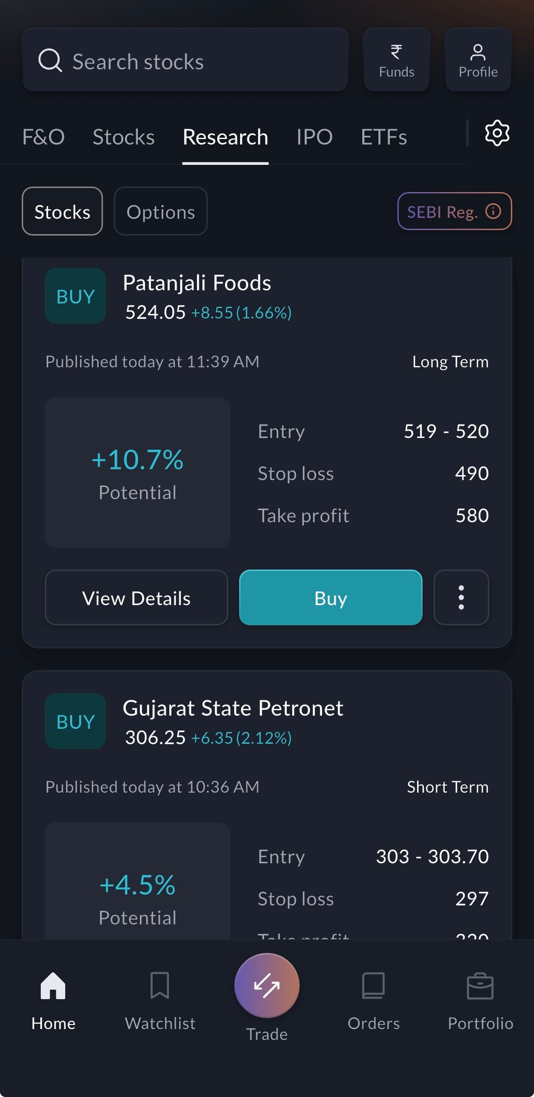This screenshot has width=534, height=1097.
Task: Select the Stocks filter chip
Action: pyautogui.click(x=63, y=212)
